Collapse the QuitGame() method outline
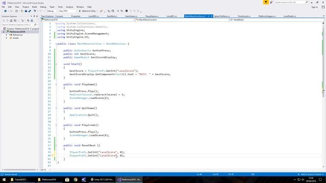326x183 pixels. (x=56, y=108)
